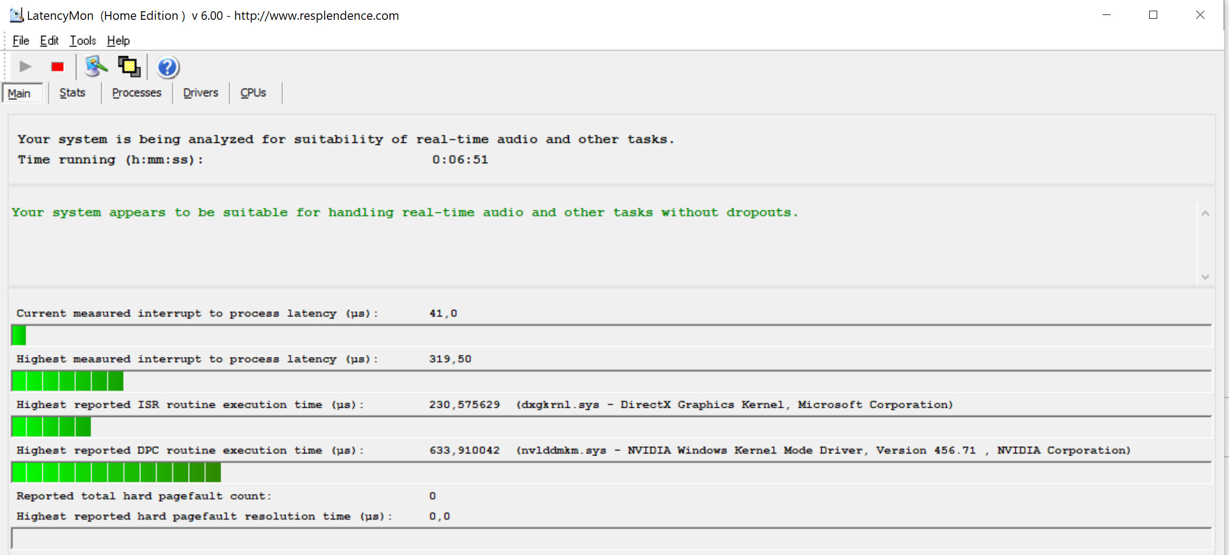The height and width of the screenshot is (555, 1229).
Task: Switch to the Stats tab
Action: tap(72, 93)
